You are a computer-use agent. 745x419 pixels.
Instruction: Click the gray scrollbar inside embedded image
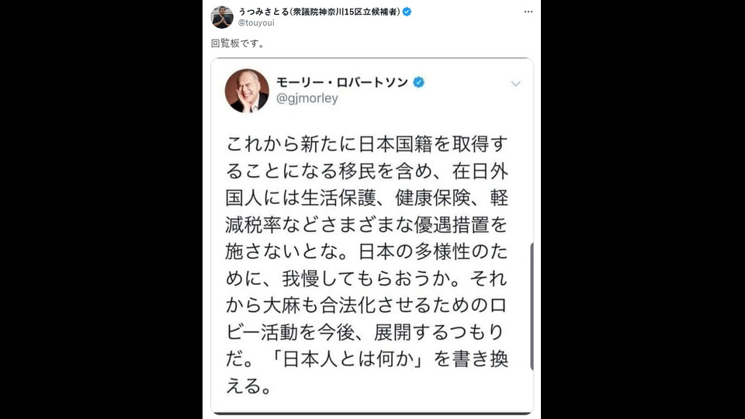[x=531, y=306]
